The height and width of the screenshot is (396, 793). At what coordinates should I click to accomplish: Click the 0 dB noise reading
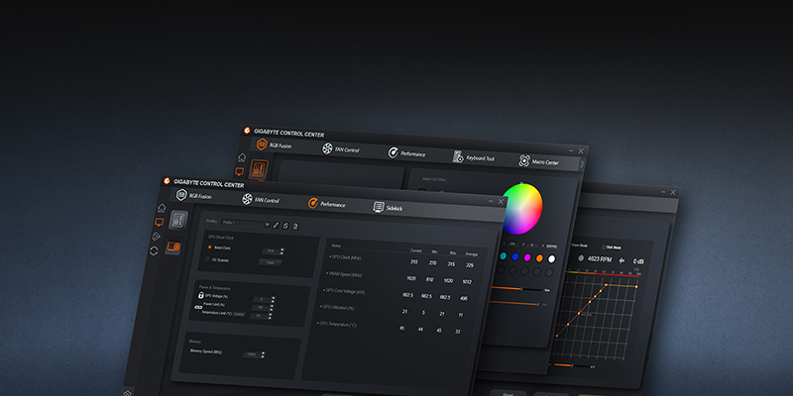pyautogui.click(x=638, y=261)
